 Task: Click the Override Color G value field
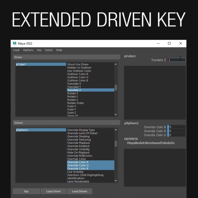point(177,135)
